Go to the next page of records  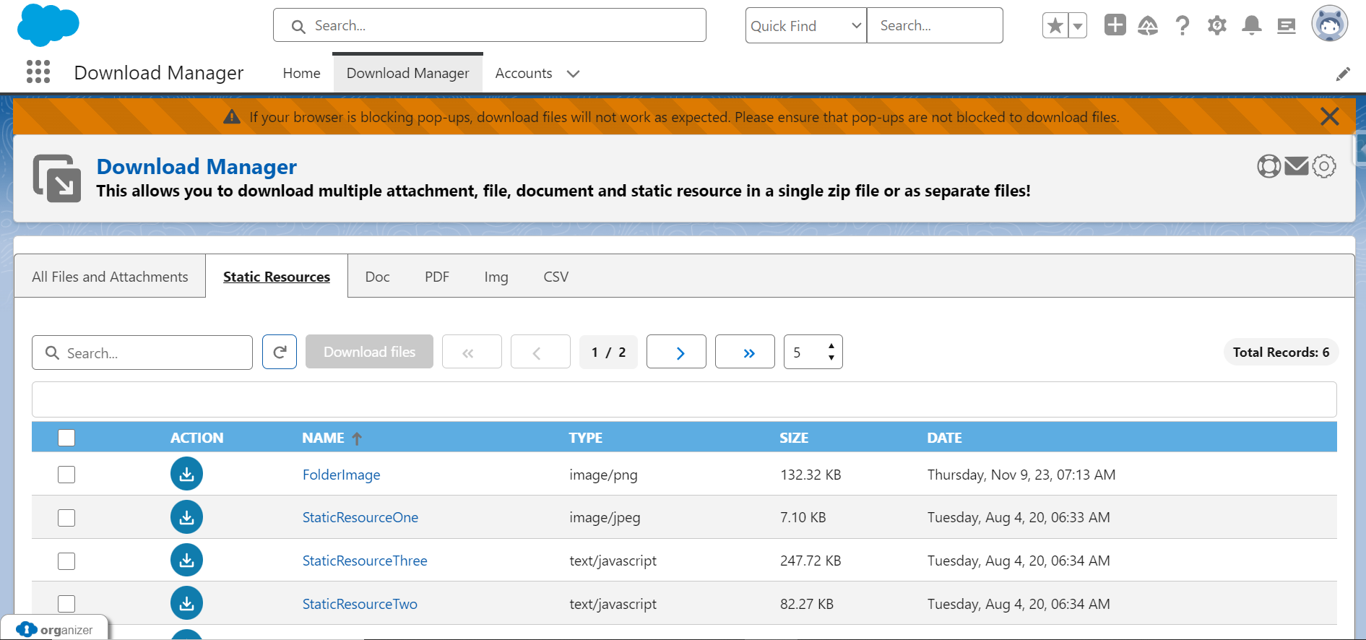[676, 353]
